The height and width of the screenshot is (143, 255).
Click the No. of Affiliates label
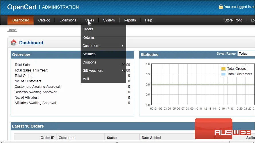click(x=26, y=98)
